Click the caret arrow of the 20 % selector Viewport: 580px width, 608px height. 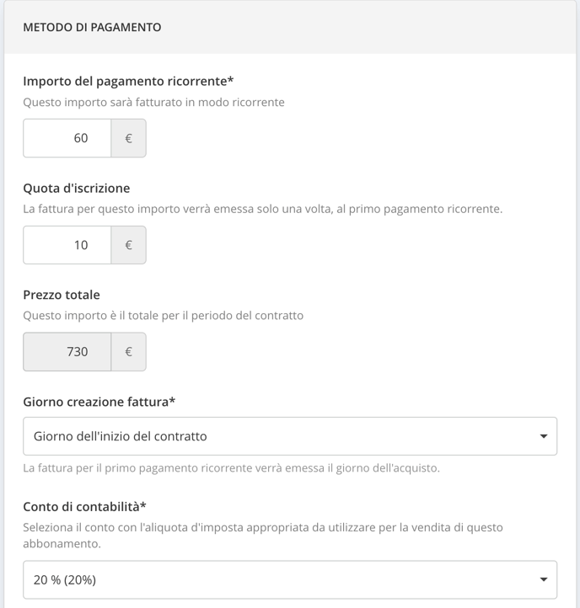[x=544, y=579]
